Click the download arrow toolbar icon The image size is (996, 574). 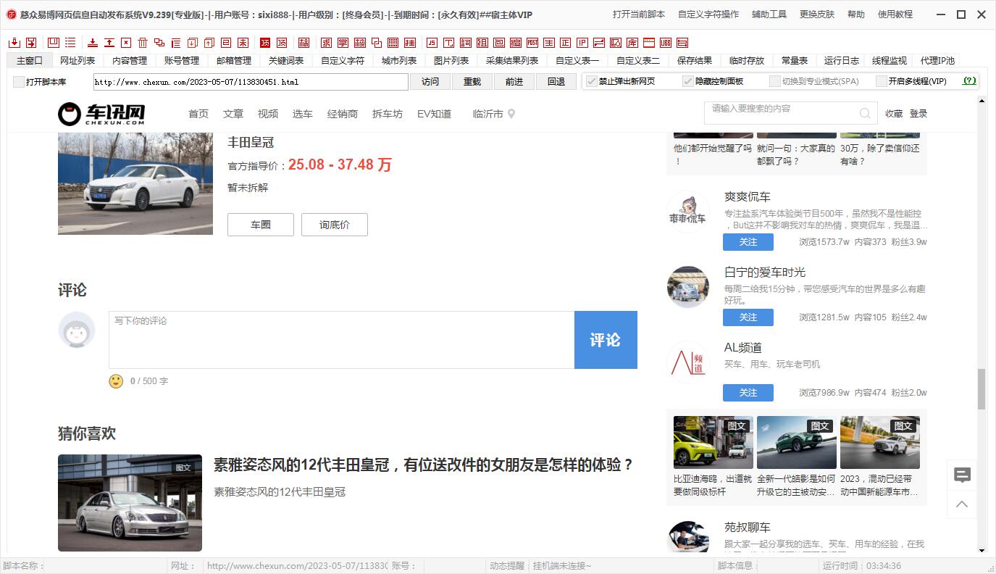[x=93, y=43]
